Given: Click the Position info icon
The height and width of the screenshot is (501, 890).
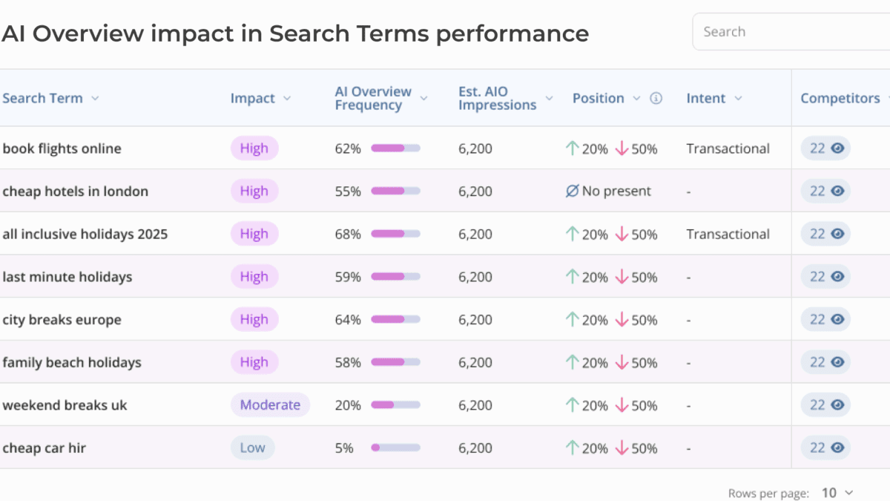Looking at the screenshot, I should [656, 99].
